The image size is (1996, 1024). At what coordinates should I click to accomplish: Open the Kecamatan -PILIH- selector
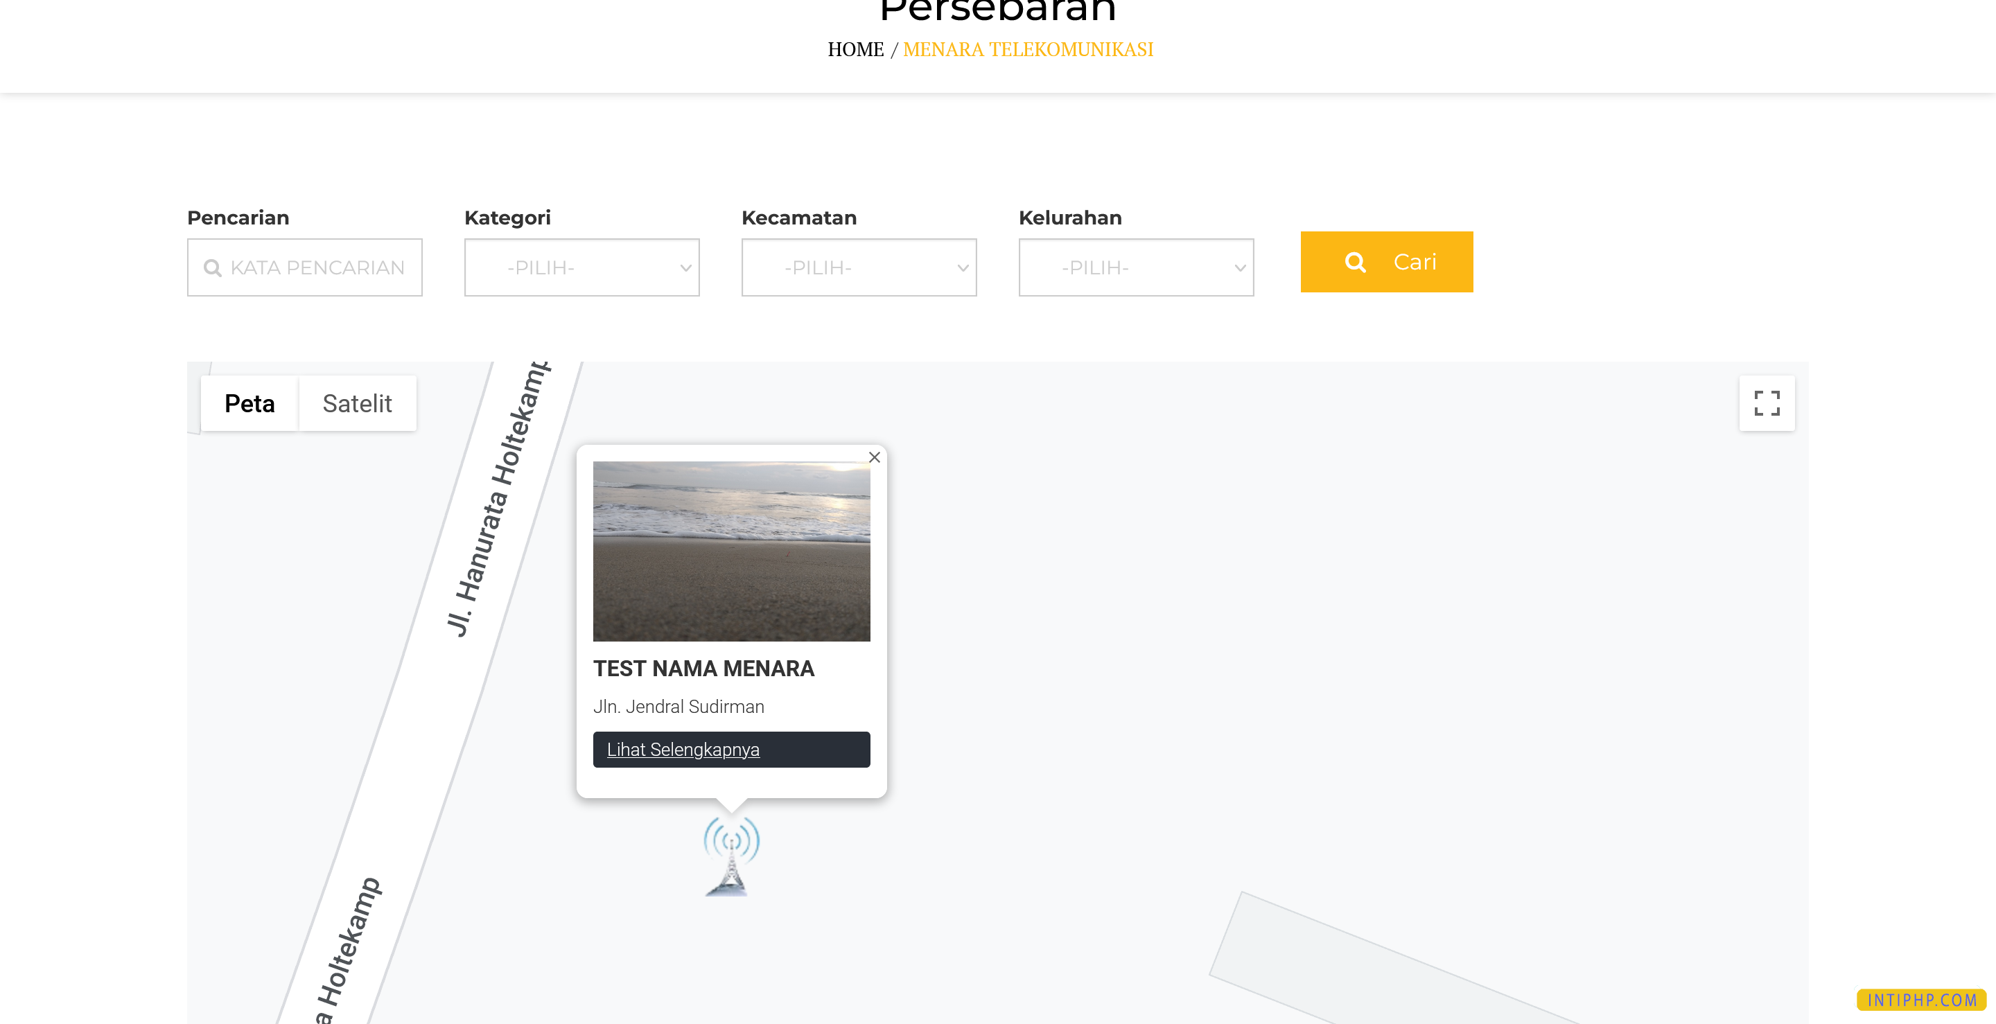click(x=859, y=267)
